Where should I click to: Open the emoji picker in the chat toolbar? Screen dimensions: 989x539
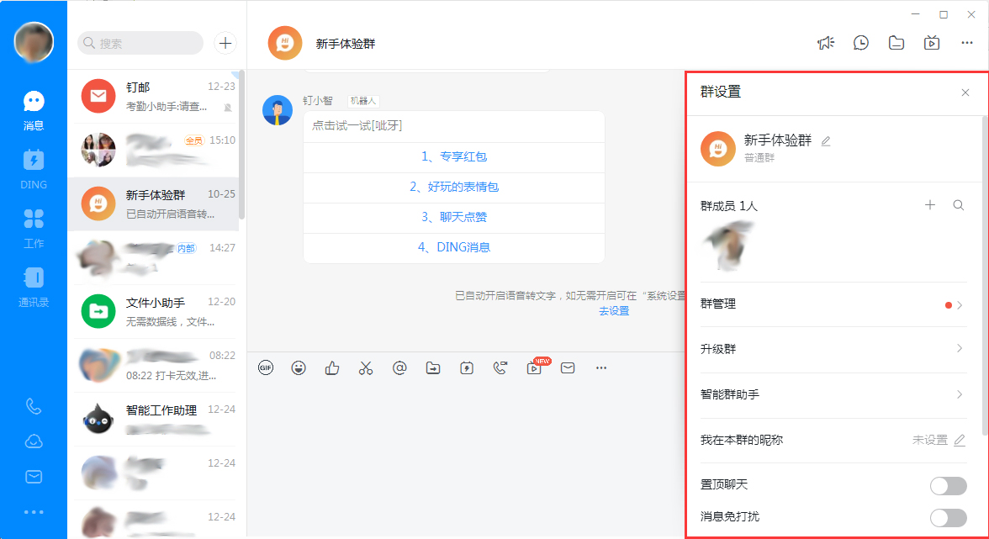(x=299, y=367)
